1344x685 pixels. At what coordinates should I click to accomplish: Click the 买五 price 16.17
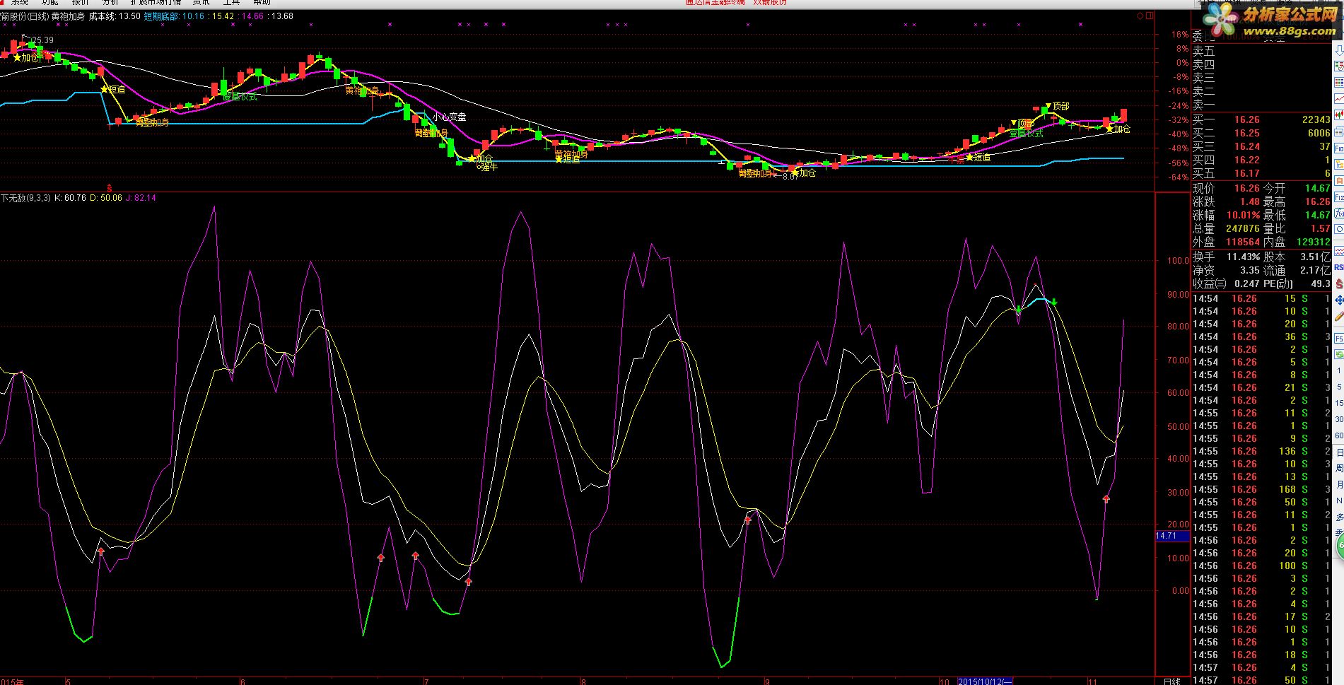[x=1247, y=173]
